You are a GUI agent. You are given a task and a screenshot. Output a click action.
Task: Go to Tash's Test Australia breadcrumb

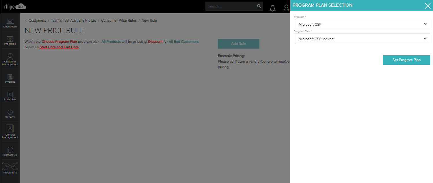[x=74, y=21]
